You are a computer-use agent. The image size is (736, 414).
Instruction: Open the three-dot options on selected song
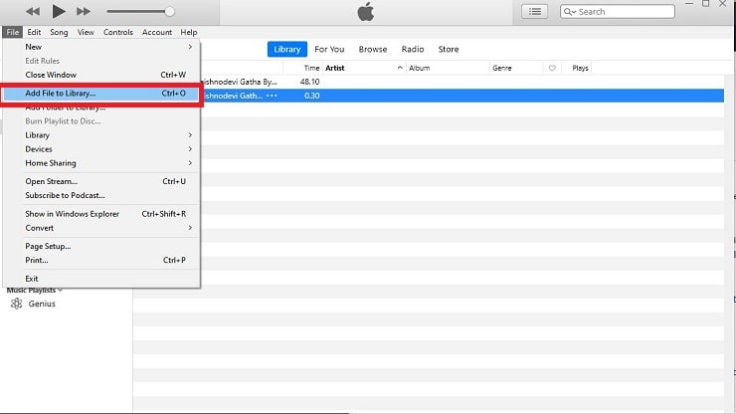click(x=272, y=96)
